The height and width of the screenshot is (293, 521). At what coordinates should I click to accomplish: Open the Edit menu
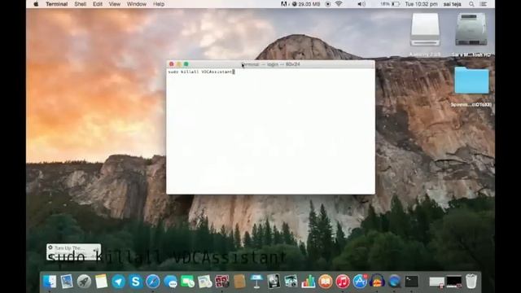pos(98,4)
